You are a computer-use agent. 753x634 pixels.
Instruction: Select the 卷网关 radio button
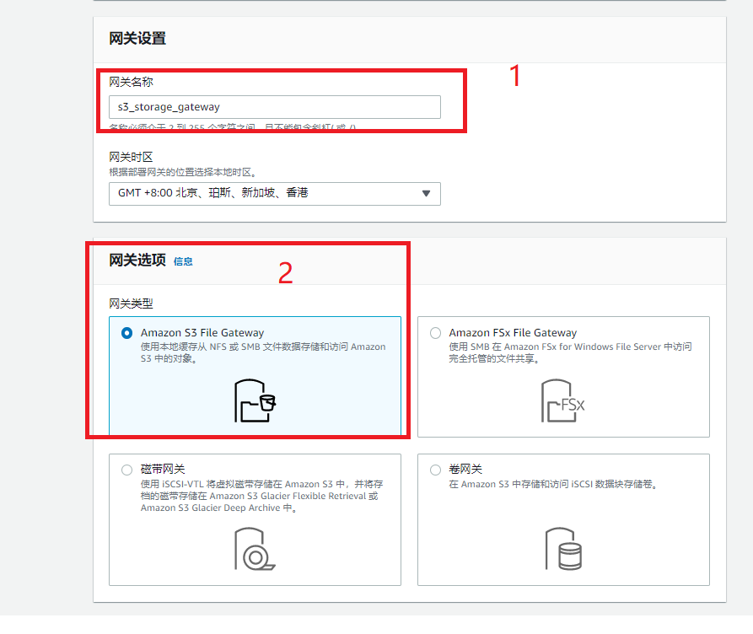point(436,470)
